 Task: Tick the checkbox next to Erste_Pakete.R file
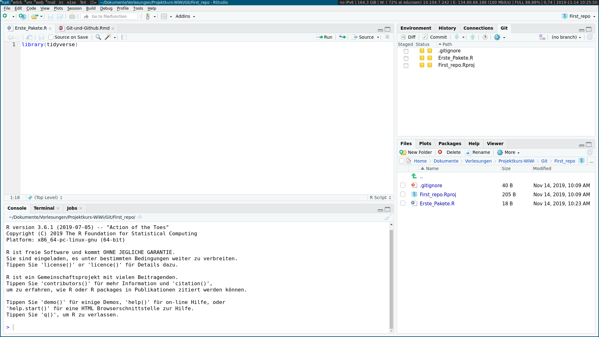[403, 203]
